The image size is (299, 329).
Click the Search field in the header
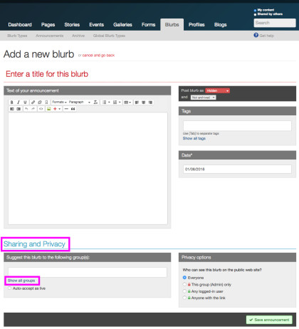(x=275, y=23)
